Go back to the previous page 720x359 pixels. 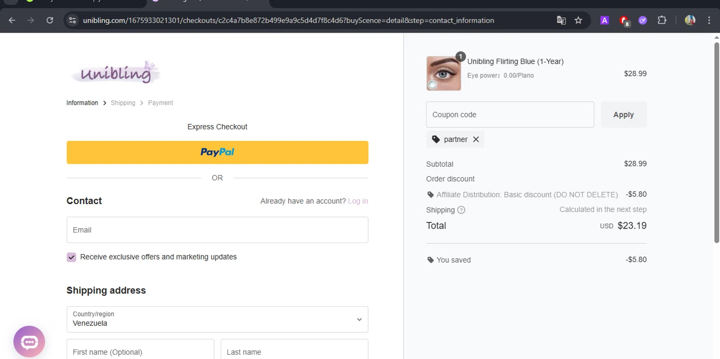click(x=12, y=20)
